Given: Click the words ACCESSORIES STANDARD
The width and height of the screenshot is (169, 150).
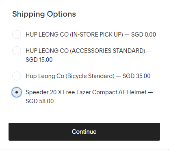Looking at the screenshot, I should tap(108, 51).
